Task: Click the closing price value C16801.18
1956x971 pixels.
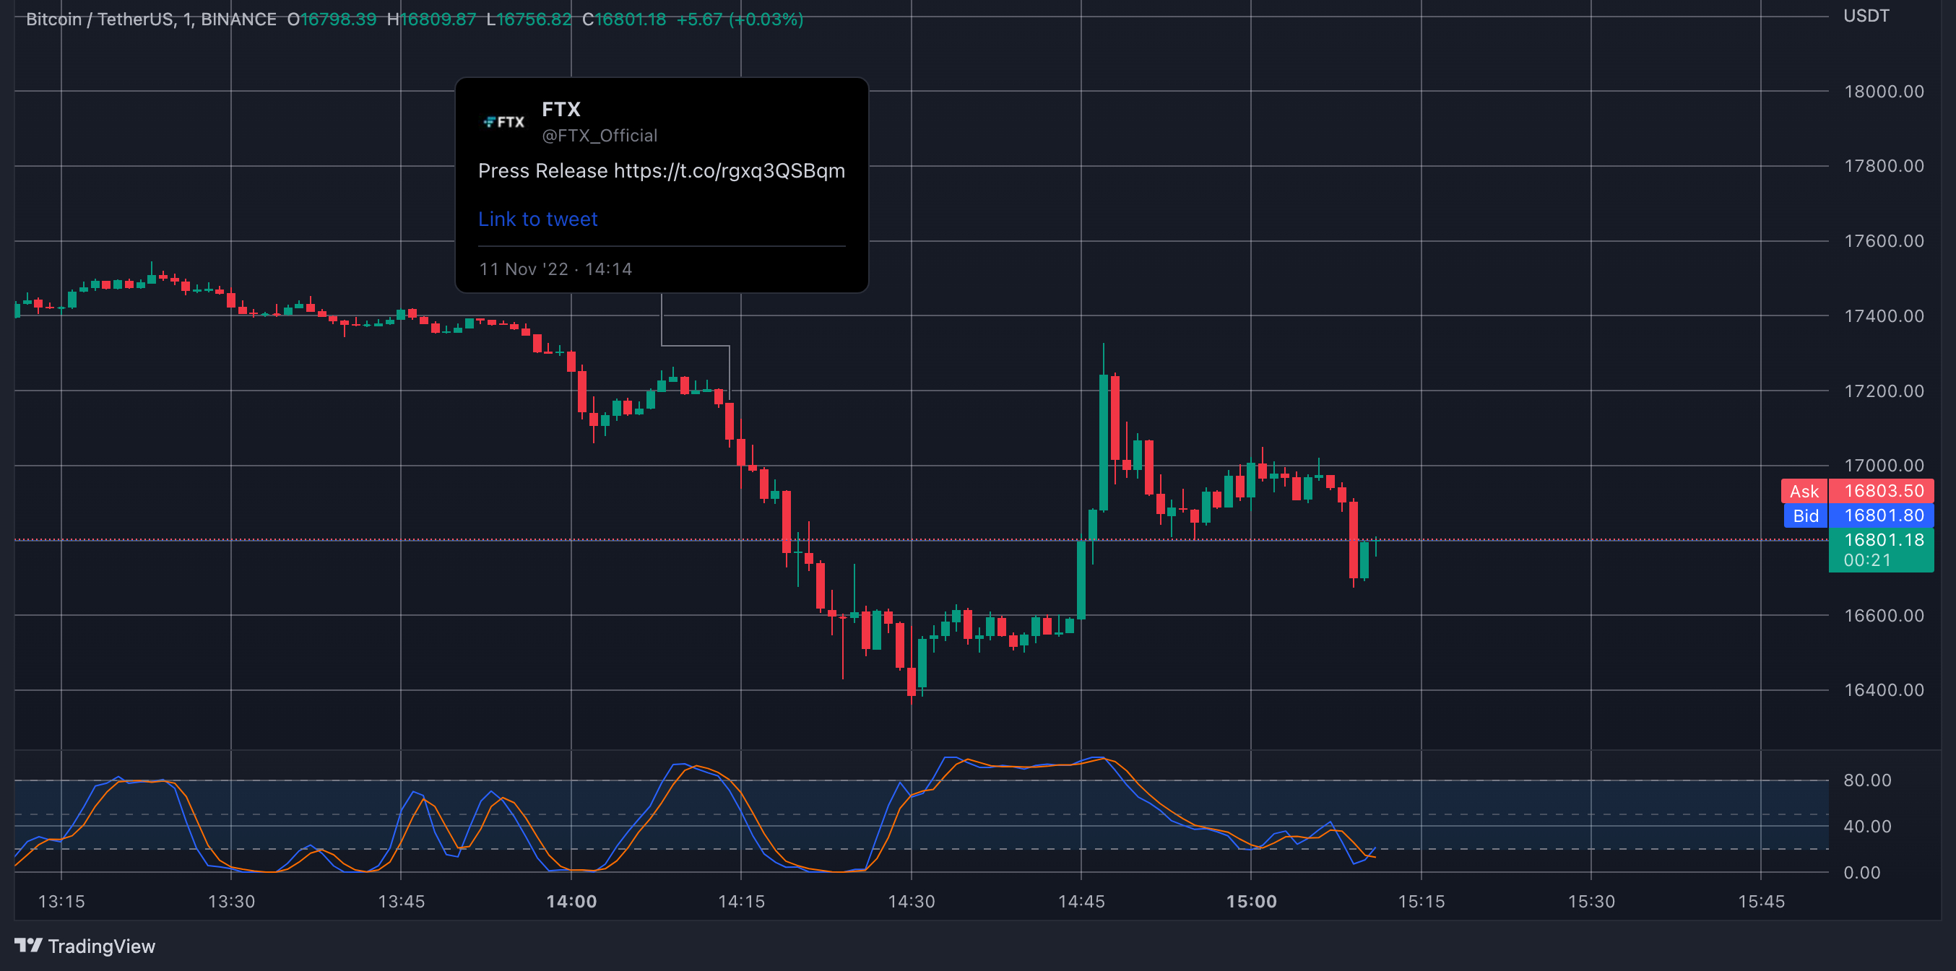Action: (x=624, y=19)
